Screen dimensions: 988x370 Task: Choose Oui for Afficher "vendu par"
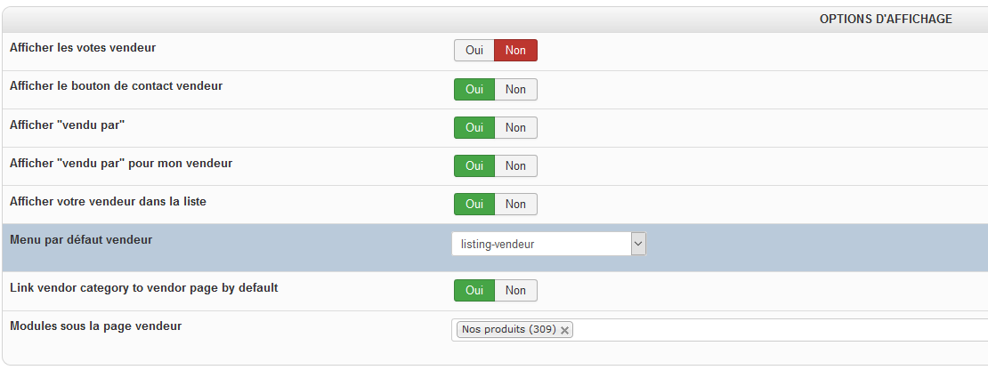(474, 128)
